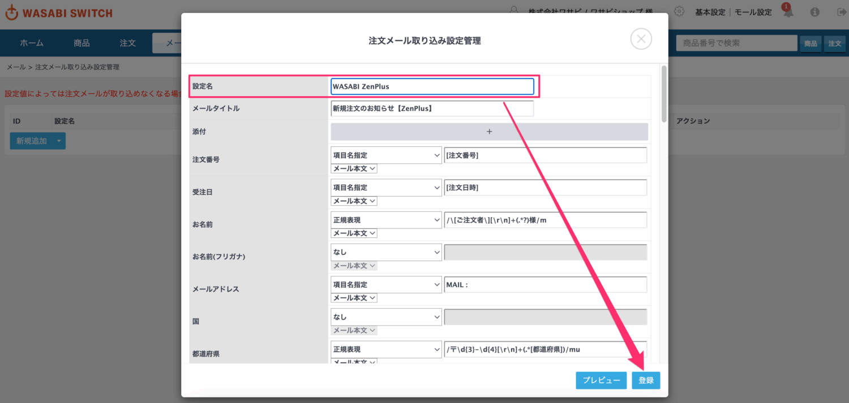
Task: Click the 都道府県 regular expression field
Action: pos(546,349)
